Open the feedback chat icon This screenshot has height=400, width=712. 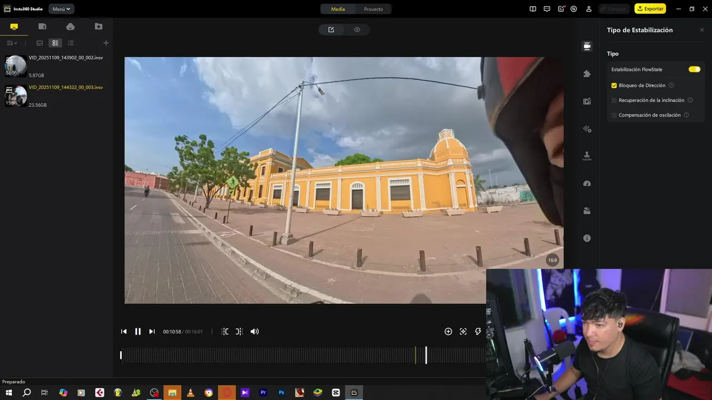click(x=547, y=9)
